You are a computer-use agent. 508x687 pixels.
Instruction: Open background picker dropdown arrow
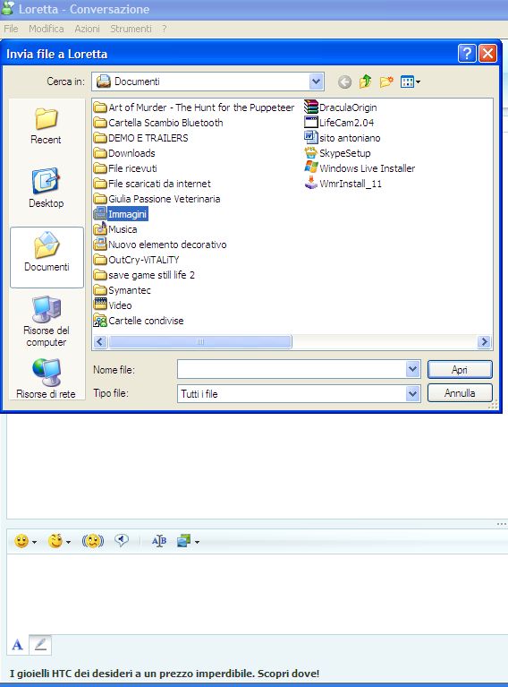[197, 543]
